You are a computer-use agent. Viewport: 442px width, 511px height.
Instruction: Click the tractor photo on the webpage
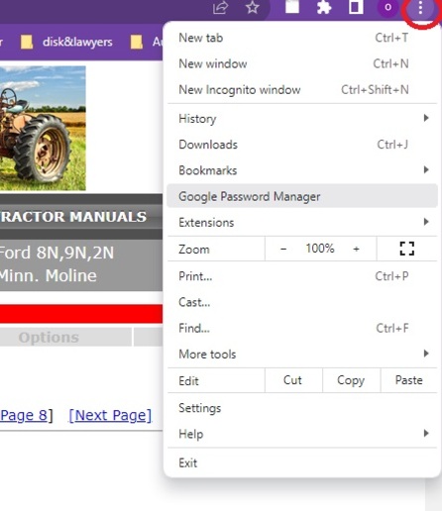click(43, 128)
